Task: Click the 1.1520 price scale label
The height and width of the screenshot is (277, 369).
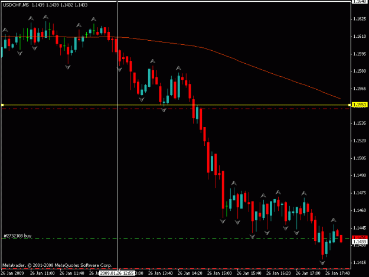Action: tap(360, 141)
